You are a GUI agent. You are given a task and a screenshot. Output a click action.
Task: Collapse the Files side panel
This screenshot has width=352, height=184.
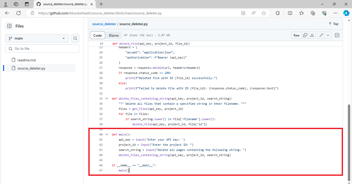tap(9, 26)
